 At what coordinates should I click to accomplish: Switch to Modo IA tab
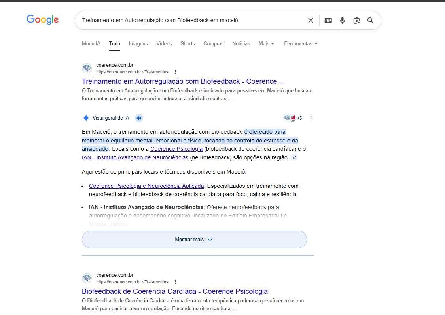pyautogui.click(x=91, y=44)
